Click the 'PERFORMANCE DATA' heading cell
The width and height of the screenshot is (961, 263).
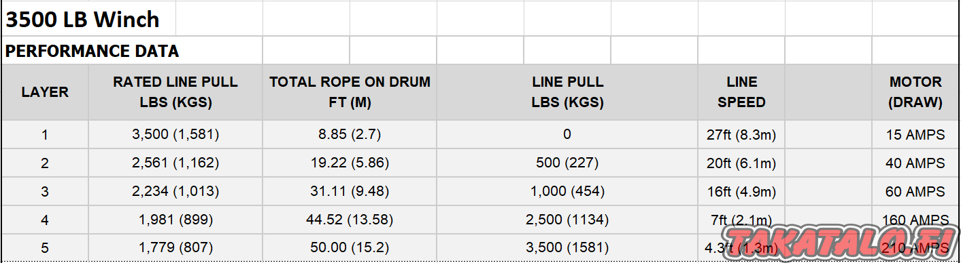coord(132,51)
